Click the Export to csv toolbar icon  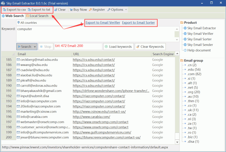[5, 10]
